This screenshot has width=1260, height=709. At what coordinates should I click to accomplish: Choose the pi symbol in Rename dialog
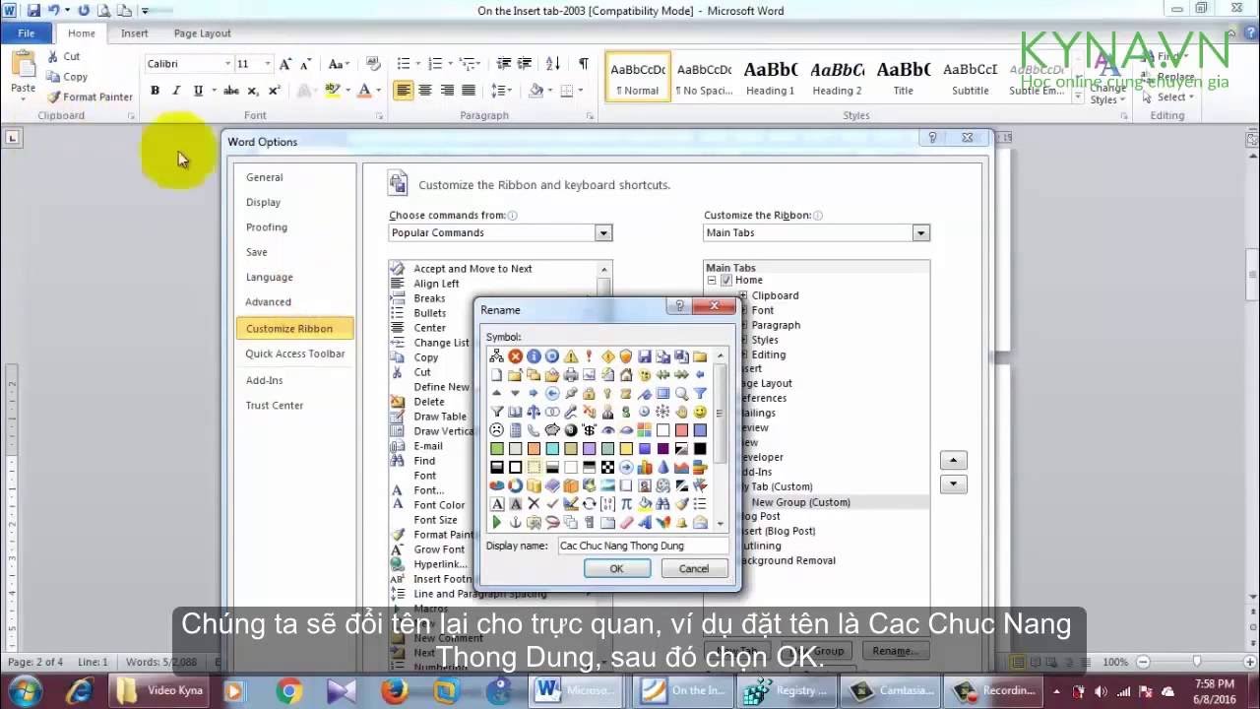[x=626, y=503]
